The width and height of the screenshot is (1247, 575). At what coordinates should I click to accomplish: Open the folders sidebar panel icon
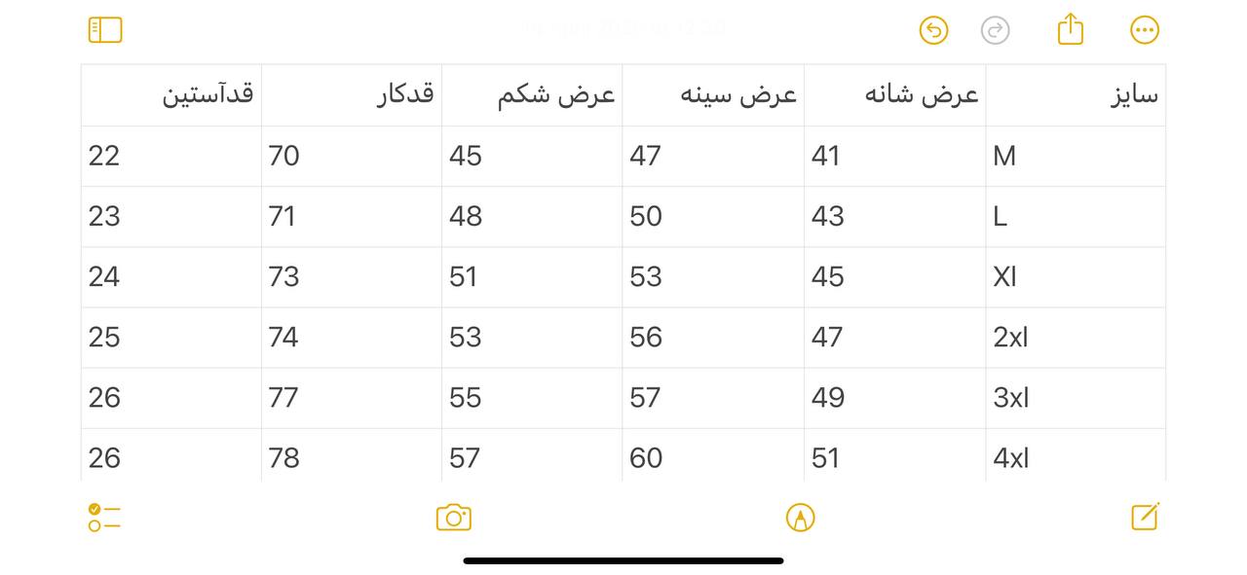(105, 30)
